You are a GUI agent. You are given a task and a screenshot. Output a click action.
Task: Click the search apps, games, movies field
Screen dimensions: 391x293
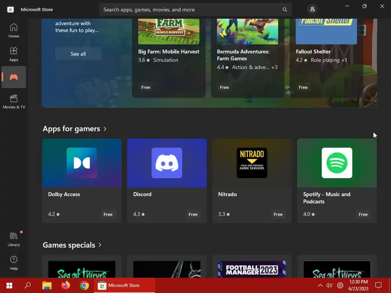195,10
